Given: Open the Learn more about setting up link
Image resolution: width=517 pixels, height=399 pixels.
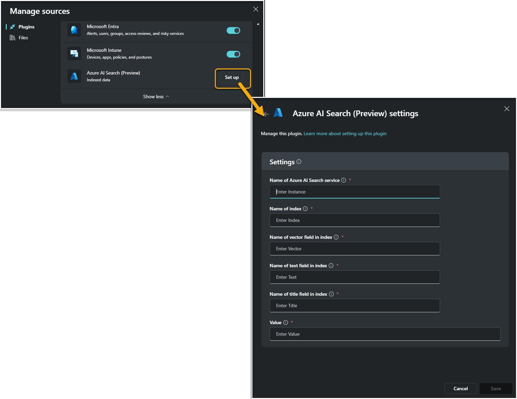Looking at the screenshot, I should (345, 134).
